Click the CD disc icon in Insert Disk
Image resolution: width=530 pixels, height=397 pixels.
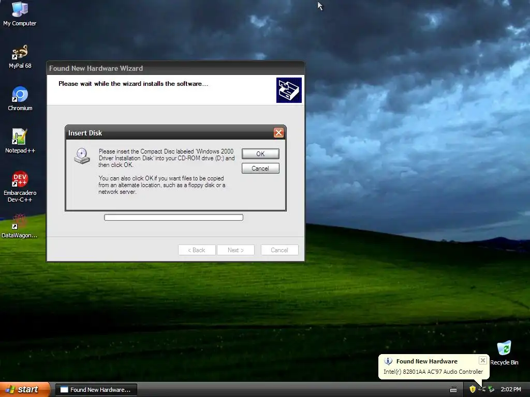coord(82,156)
